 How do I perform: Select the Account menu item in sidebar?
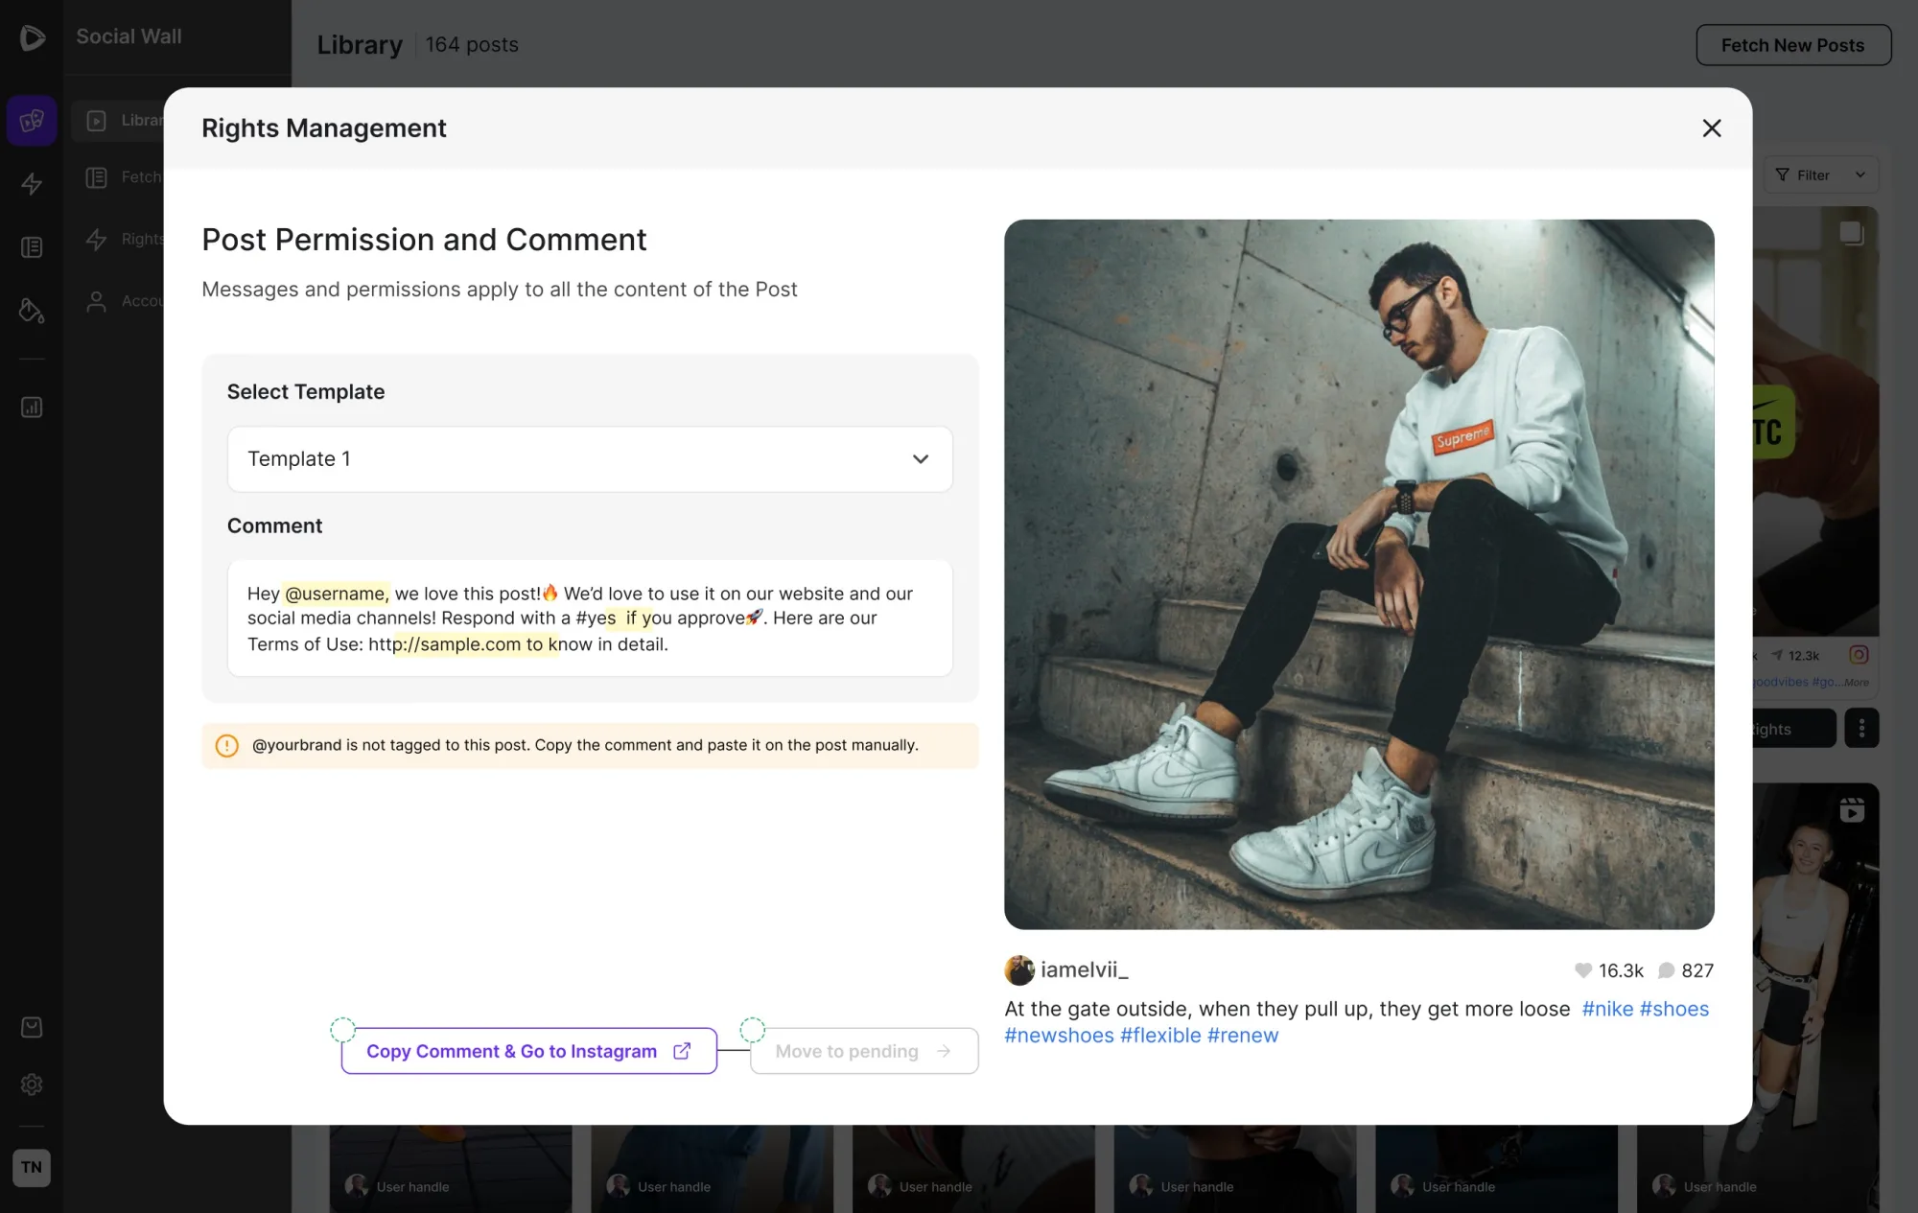(x=123, y=301)
